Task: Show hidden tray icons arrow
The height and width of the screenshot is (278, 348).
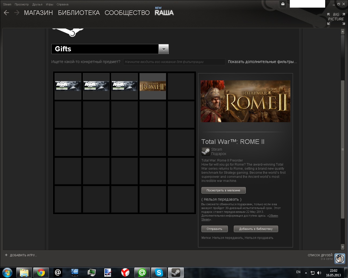Action: pos(306,273)
